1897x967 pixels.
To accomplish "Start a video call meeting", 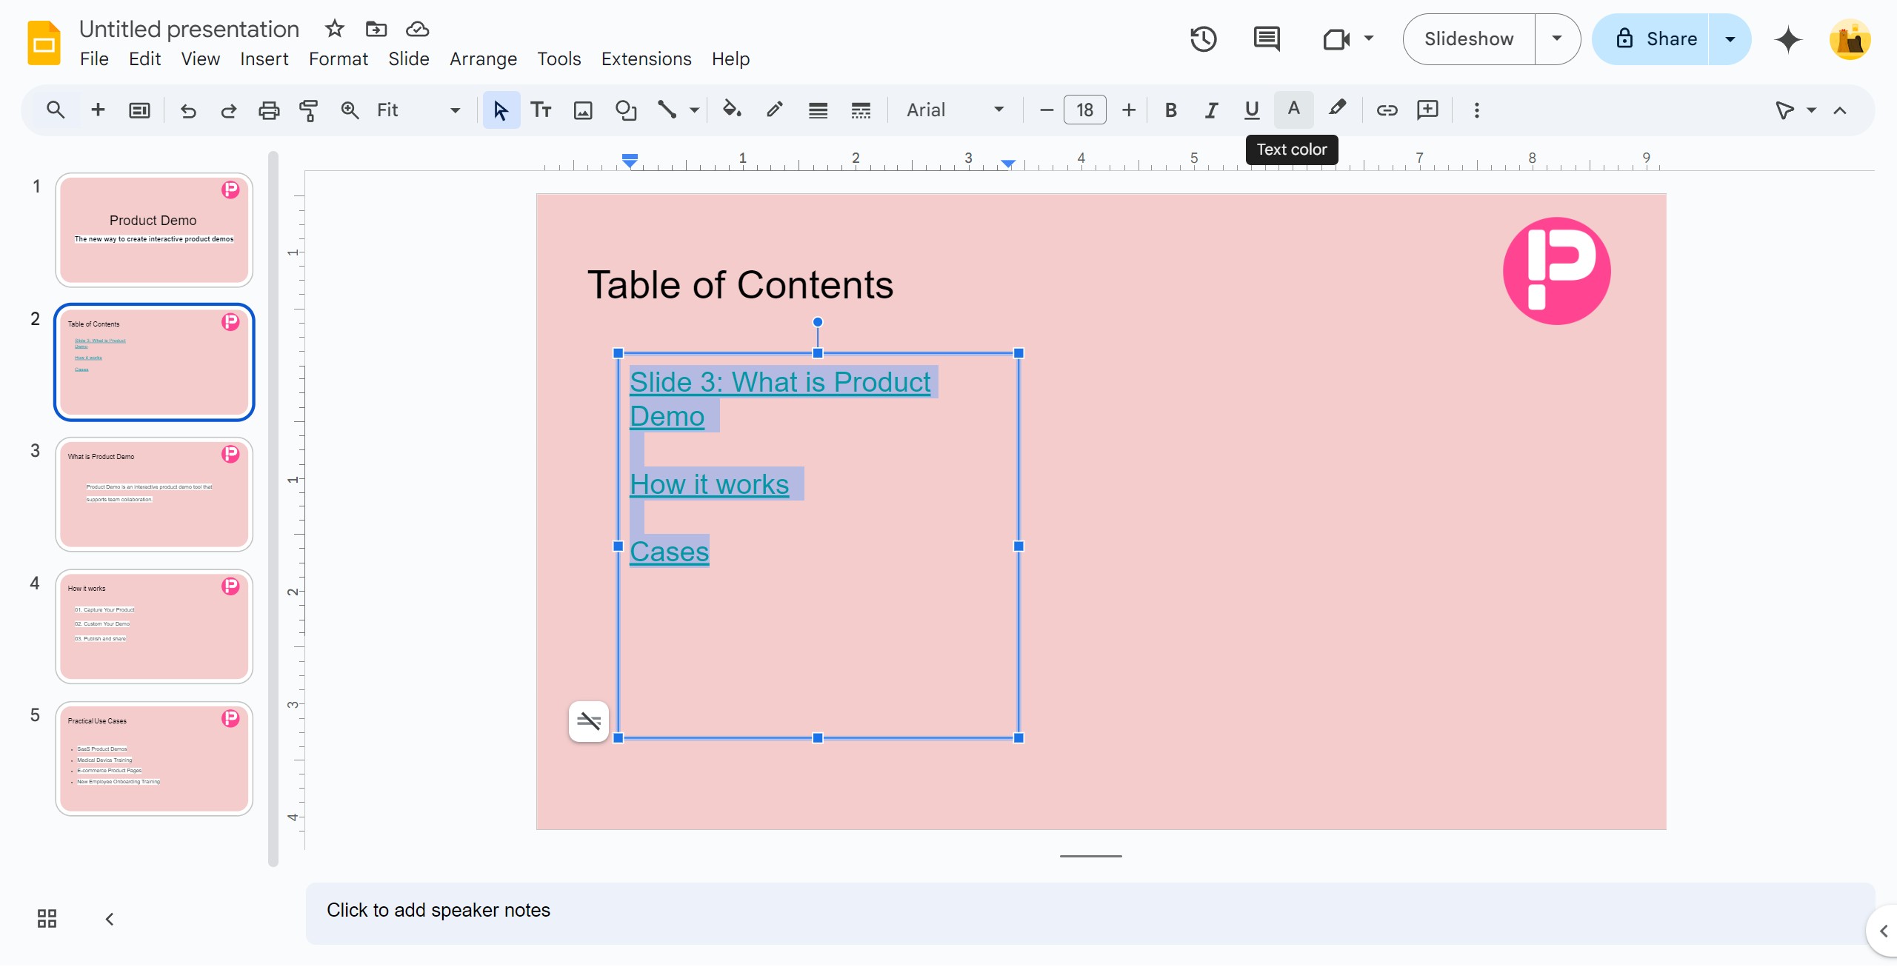I will click(x=1336, y=39).
